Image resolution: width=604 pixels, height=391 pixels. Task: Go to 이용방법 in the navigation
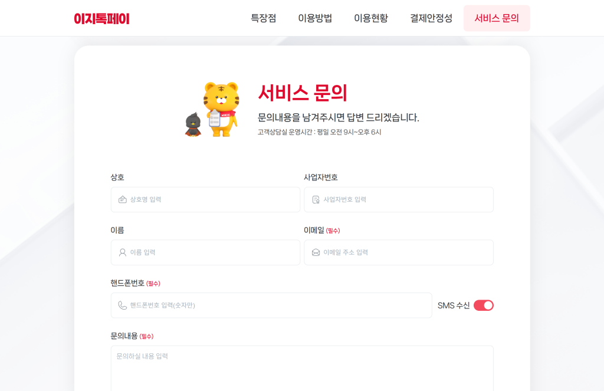tap(315, 18)
